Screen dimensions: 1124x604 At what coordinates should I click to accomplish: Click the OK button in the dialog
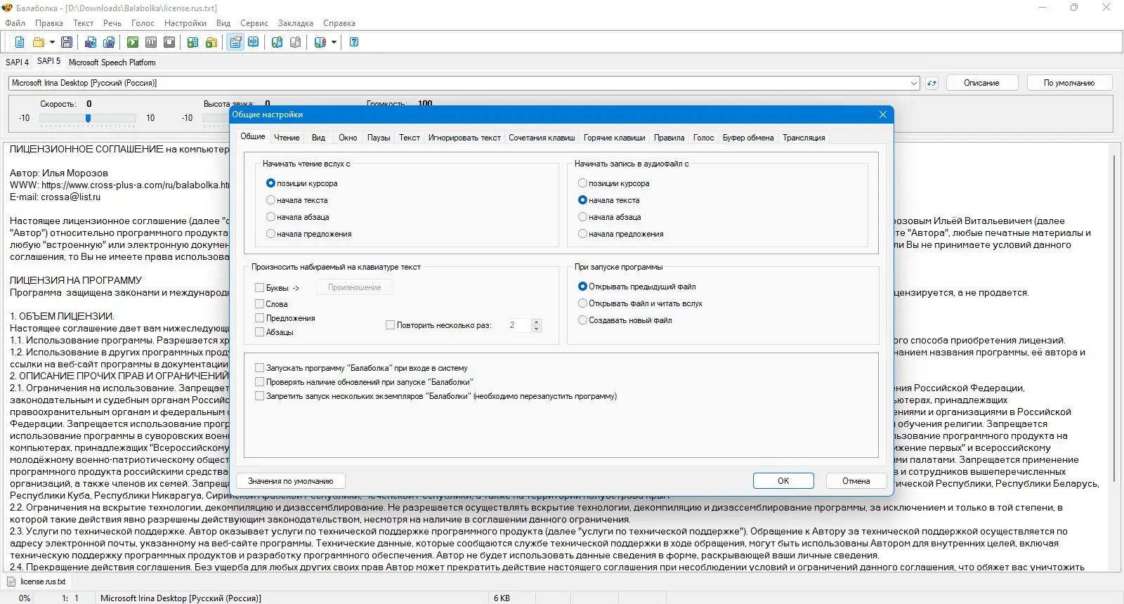coord(783,481)
